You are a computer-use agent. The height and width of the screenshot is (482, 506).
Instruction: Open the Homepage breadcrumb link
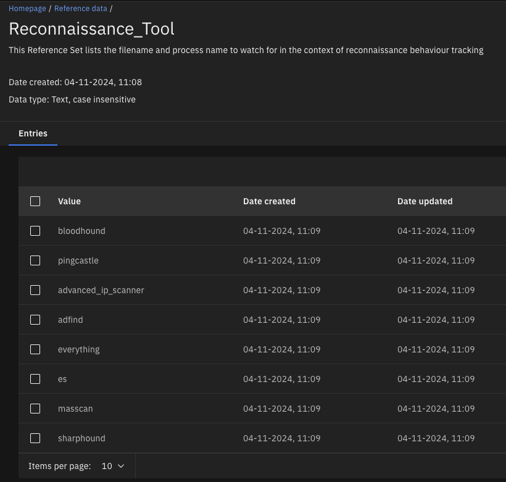(27, 8)
